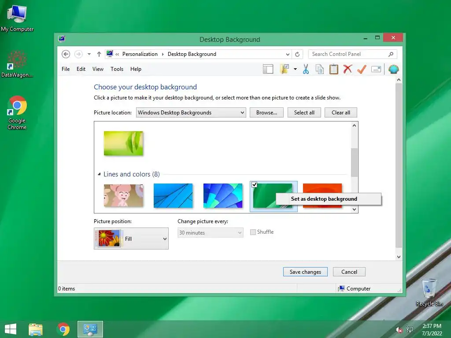Open the Tools menu

117,69
